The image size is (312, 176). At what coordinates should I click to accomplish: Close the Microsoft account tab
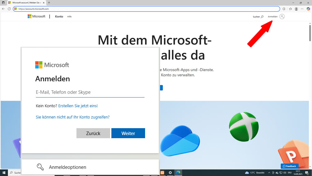(44, 3)
